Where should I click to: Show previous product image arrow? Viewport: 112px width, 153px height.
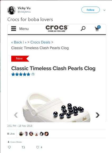point(16,115)
